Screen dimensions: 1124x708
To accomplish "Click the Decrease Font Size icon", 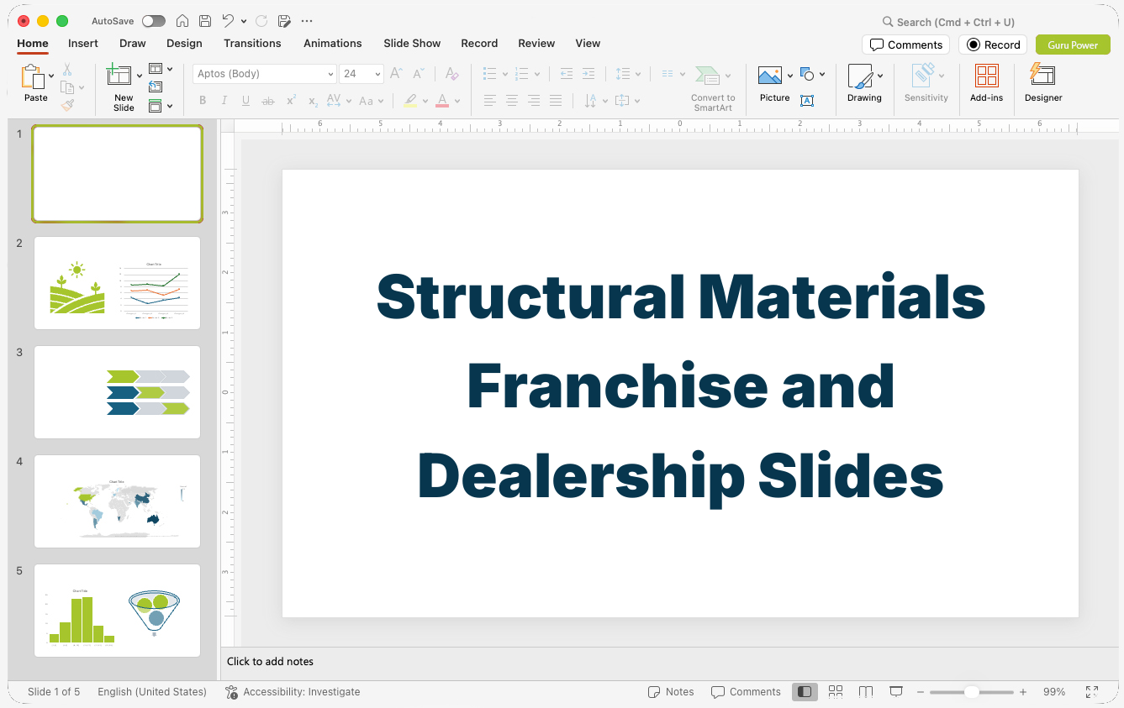I will 419,74.
